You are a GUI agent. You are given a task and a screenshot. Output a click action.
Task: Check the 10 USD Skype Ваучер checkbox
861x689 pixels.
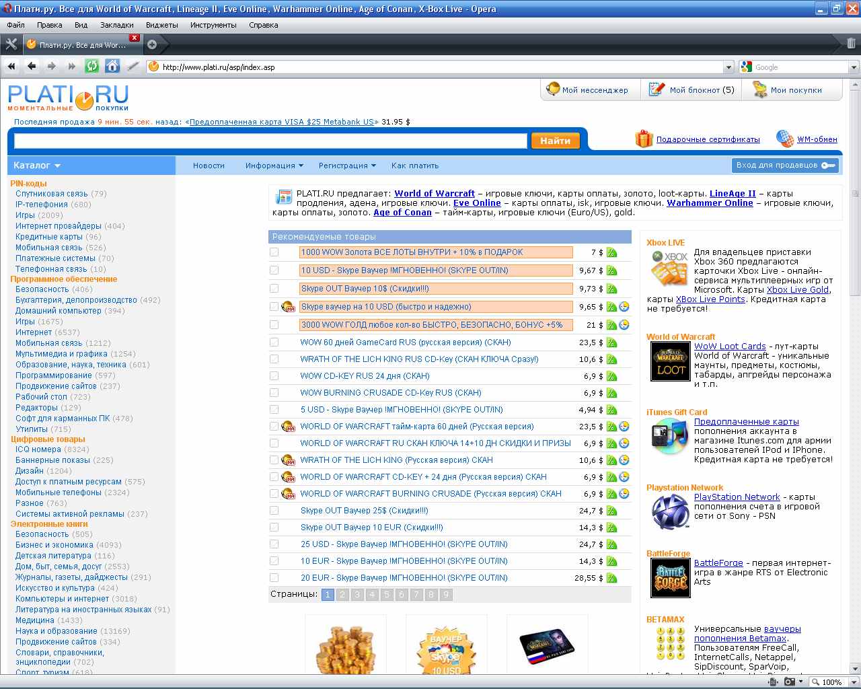coord(274,270)
